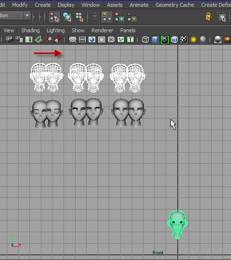The image size is (231, 260).
Task: Toggle the safe action icon
Action: click(x=121, y=39)
